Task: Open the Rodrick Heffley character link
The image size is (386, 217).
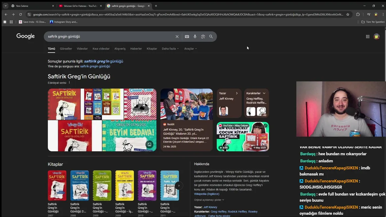Action: pyautogui.click(x=237, y=212)
